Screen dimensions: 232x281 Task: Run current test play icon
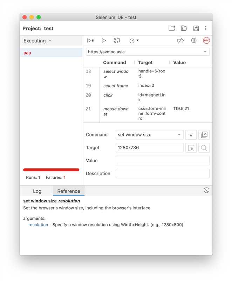(104, 41)
